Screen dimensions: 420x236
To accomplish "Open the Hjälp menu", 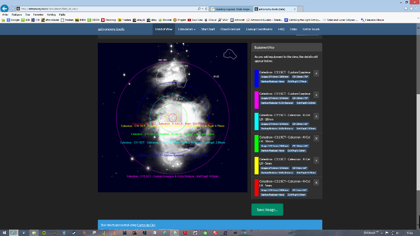I will [62, 15].
